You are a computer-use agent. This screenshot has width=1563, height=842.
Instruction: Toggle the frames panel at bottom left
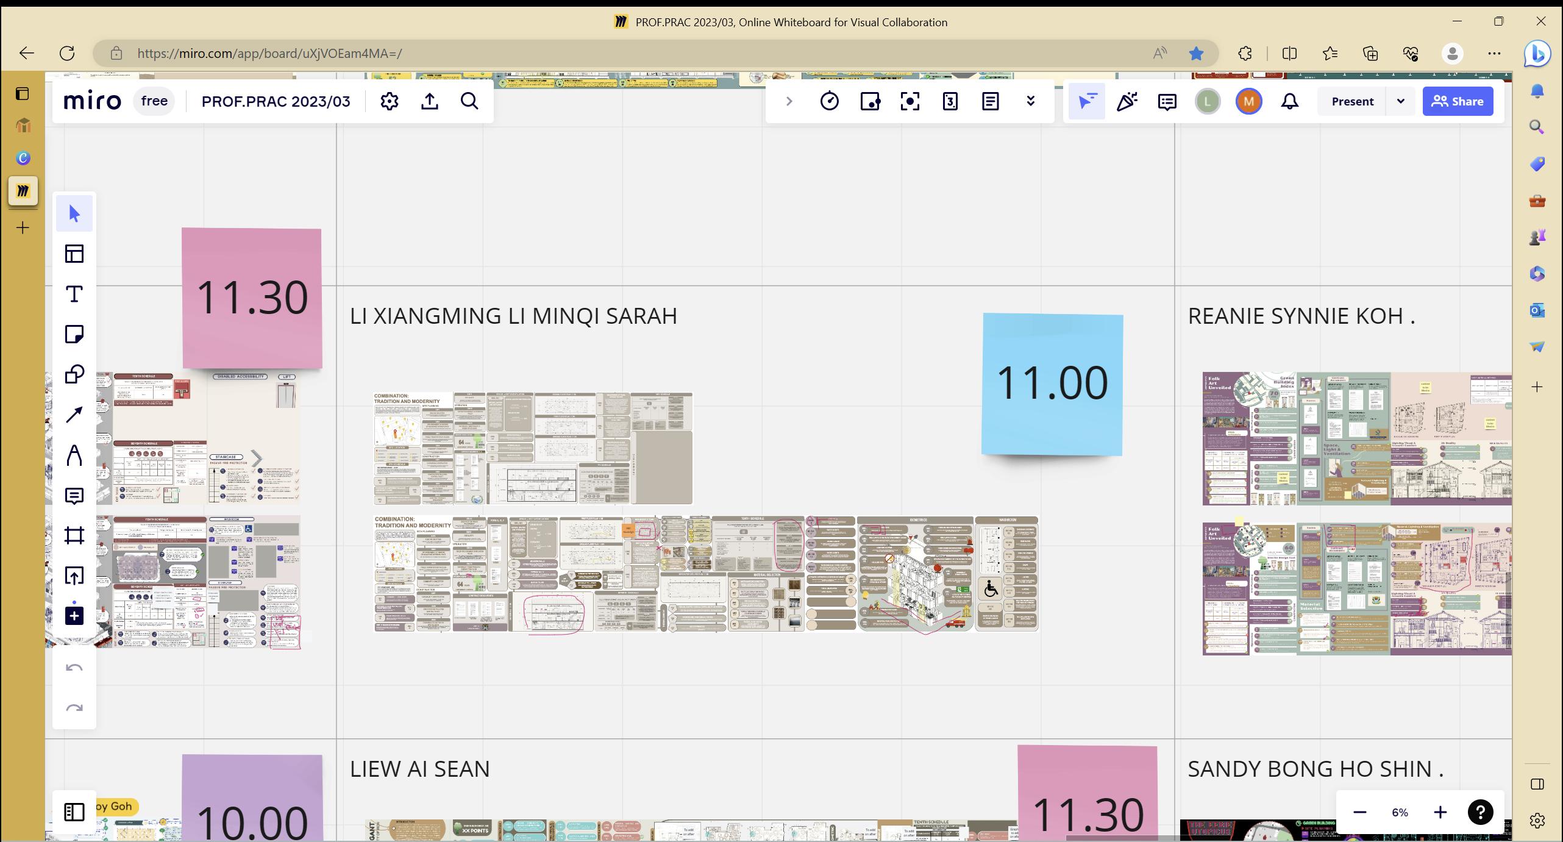74,812
